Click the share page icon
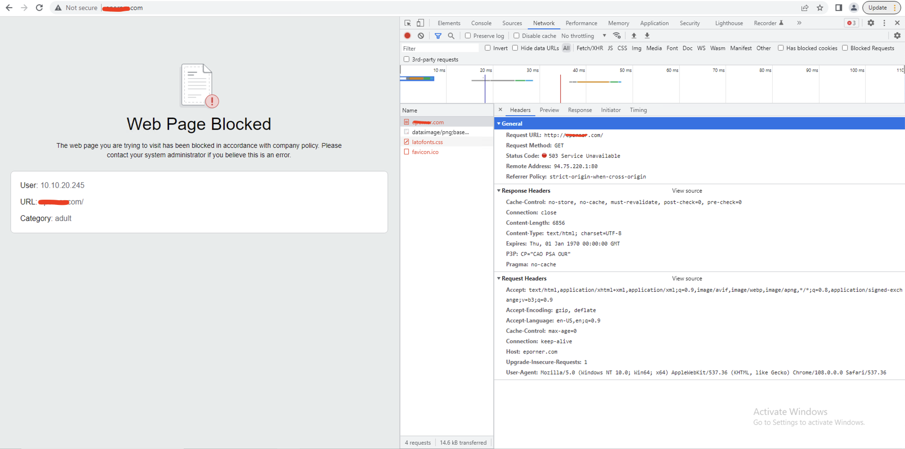The image size is (905, 449). click(x=805, y=8)
